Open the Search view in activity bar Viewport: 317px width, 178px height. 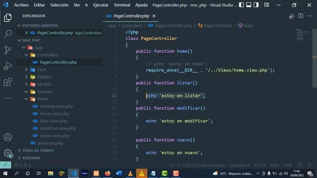[8, 34]
